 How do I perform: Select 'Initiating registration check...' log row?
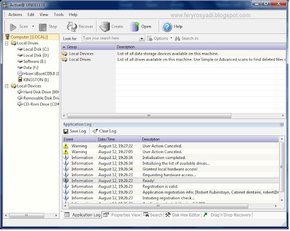point(170,198)
